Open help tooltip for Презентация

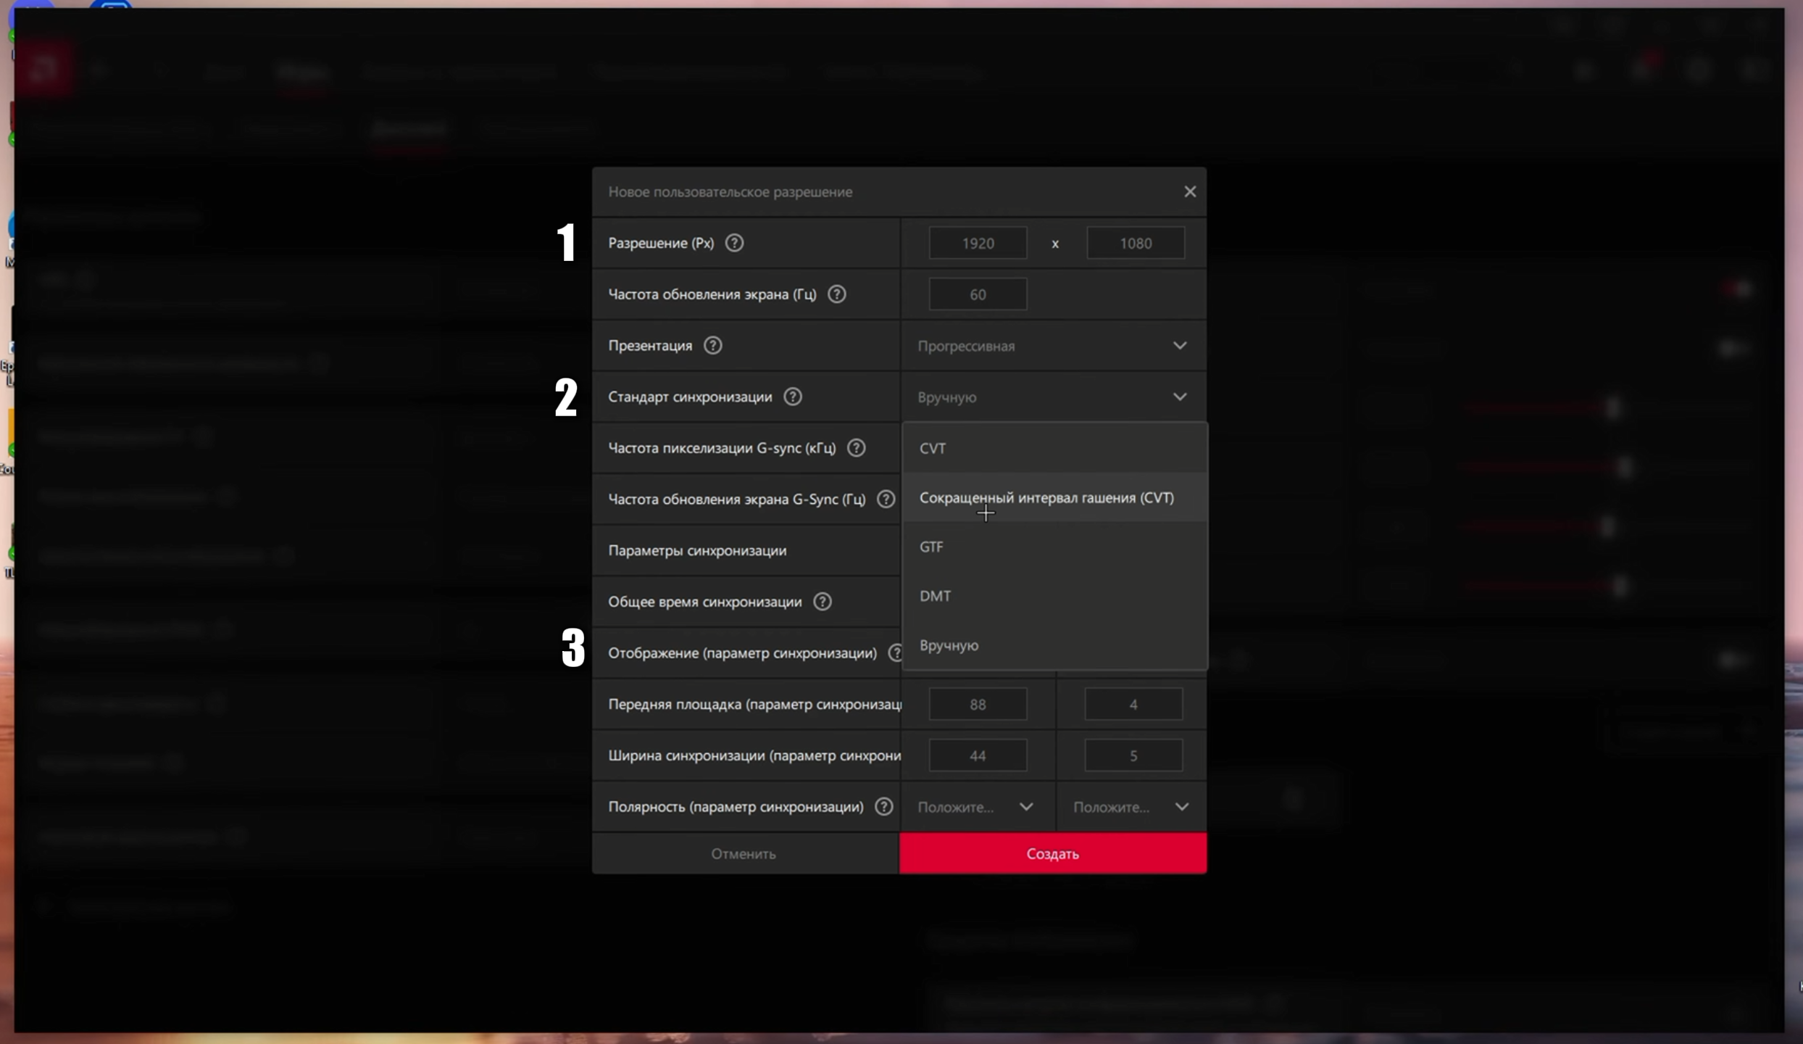pos(712,346)
